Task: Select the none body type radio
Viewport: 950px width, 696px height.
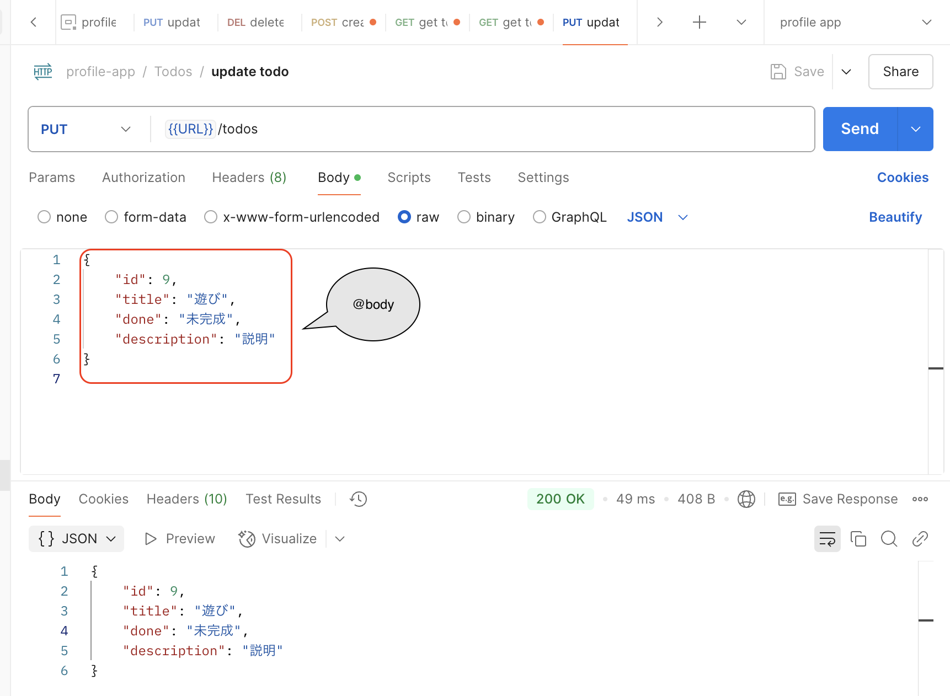Action: click(x=44, y=217)
